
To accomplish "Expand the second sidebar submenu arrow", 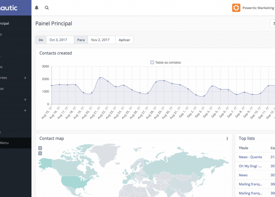I will pos(25,100).
